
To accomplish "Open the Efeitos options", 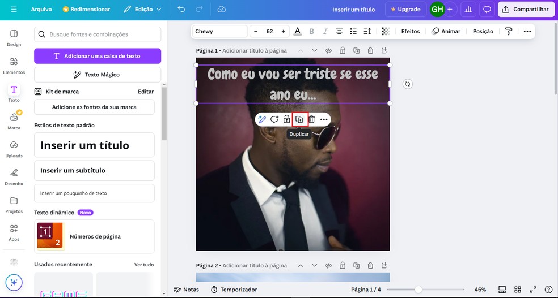I will pos(411,31).
